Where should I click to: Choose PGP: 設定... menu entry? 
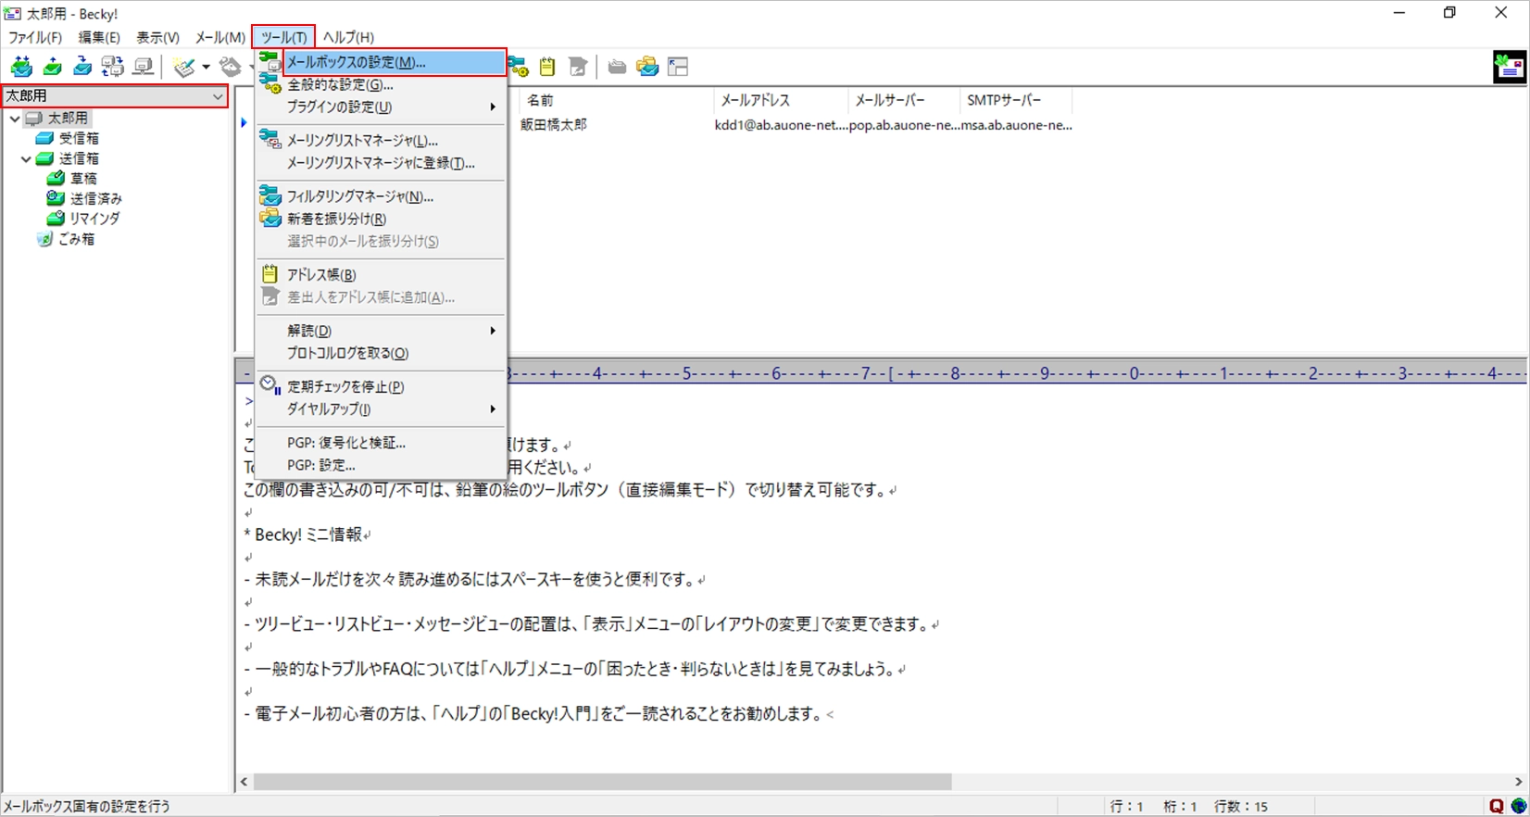coord(382,466)
